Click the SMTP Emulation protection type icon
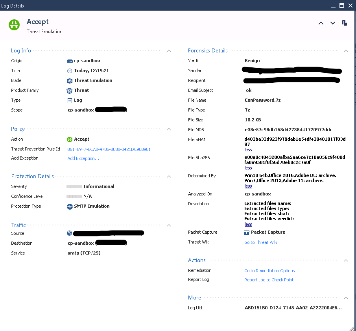This screenshot has height=331, width=356. pyautogui.click(x=70, y=206)
